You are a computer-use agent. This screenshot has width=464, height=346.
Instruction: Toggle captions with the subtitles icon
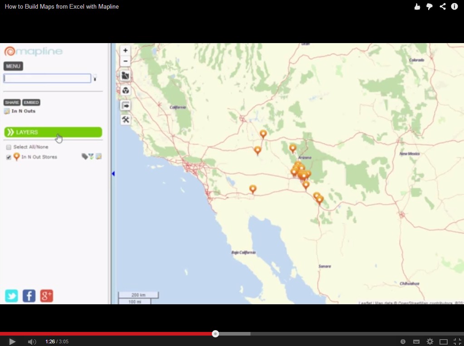(x=416, y=342)
